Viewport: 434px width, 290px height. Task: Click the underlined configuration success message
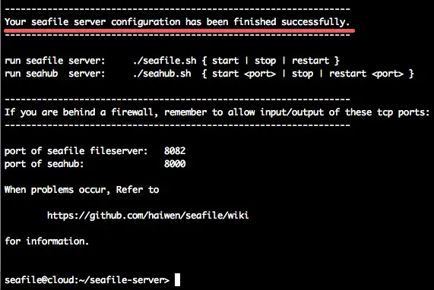click(x=177, y=22)
